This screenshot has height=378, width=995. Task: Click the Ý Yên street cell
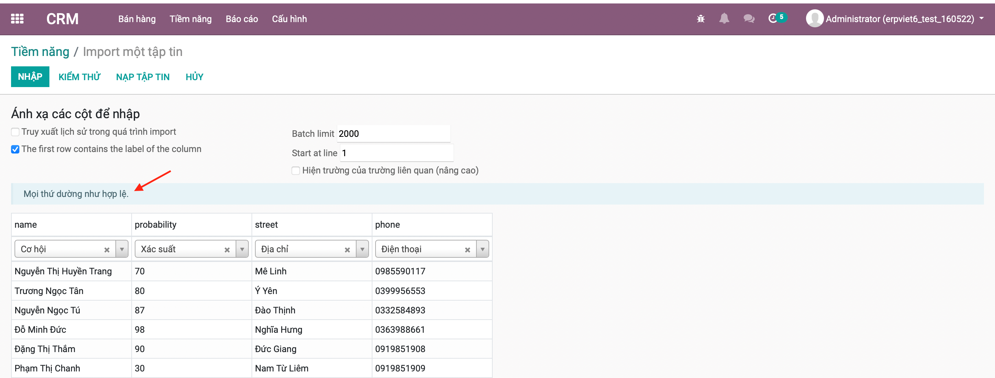312,291
